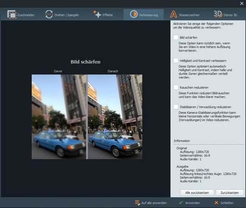Image resolution: width=246 pixels, height=208 pixels.
Task: Click the Schließen button text
Action: 227,203
